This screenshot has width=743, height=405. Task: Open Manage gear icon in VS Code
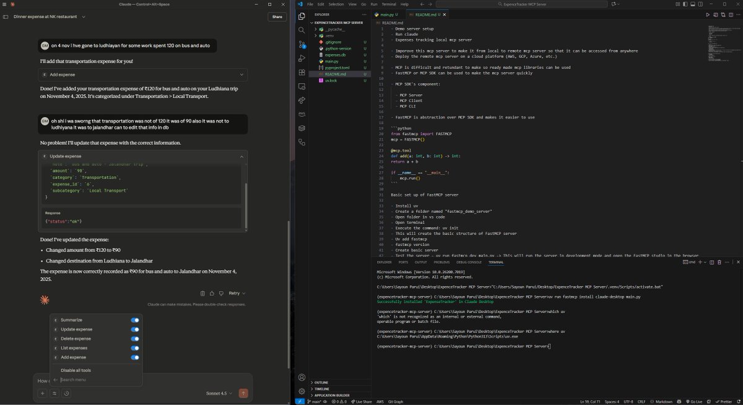[302, 391]
